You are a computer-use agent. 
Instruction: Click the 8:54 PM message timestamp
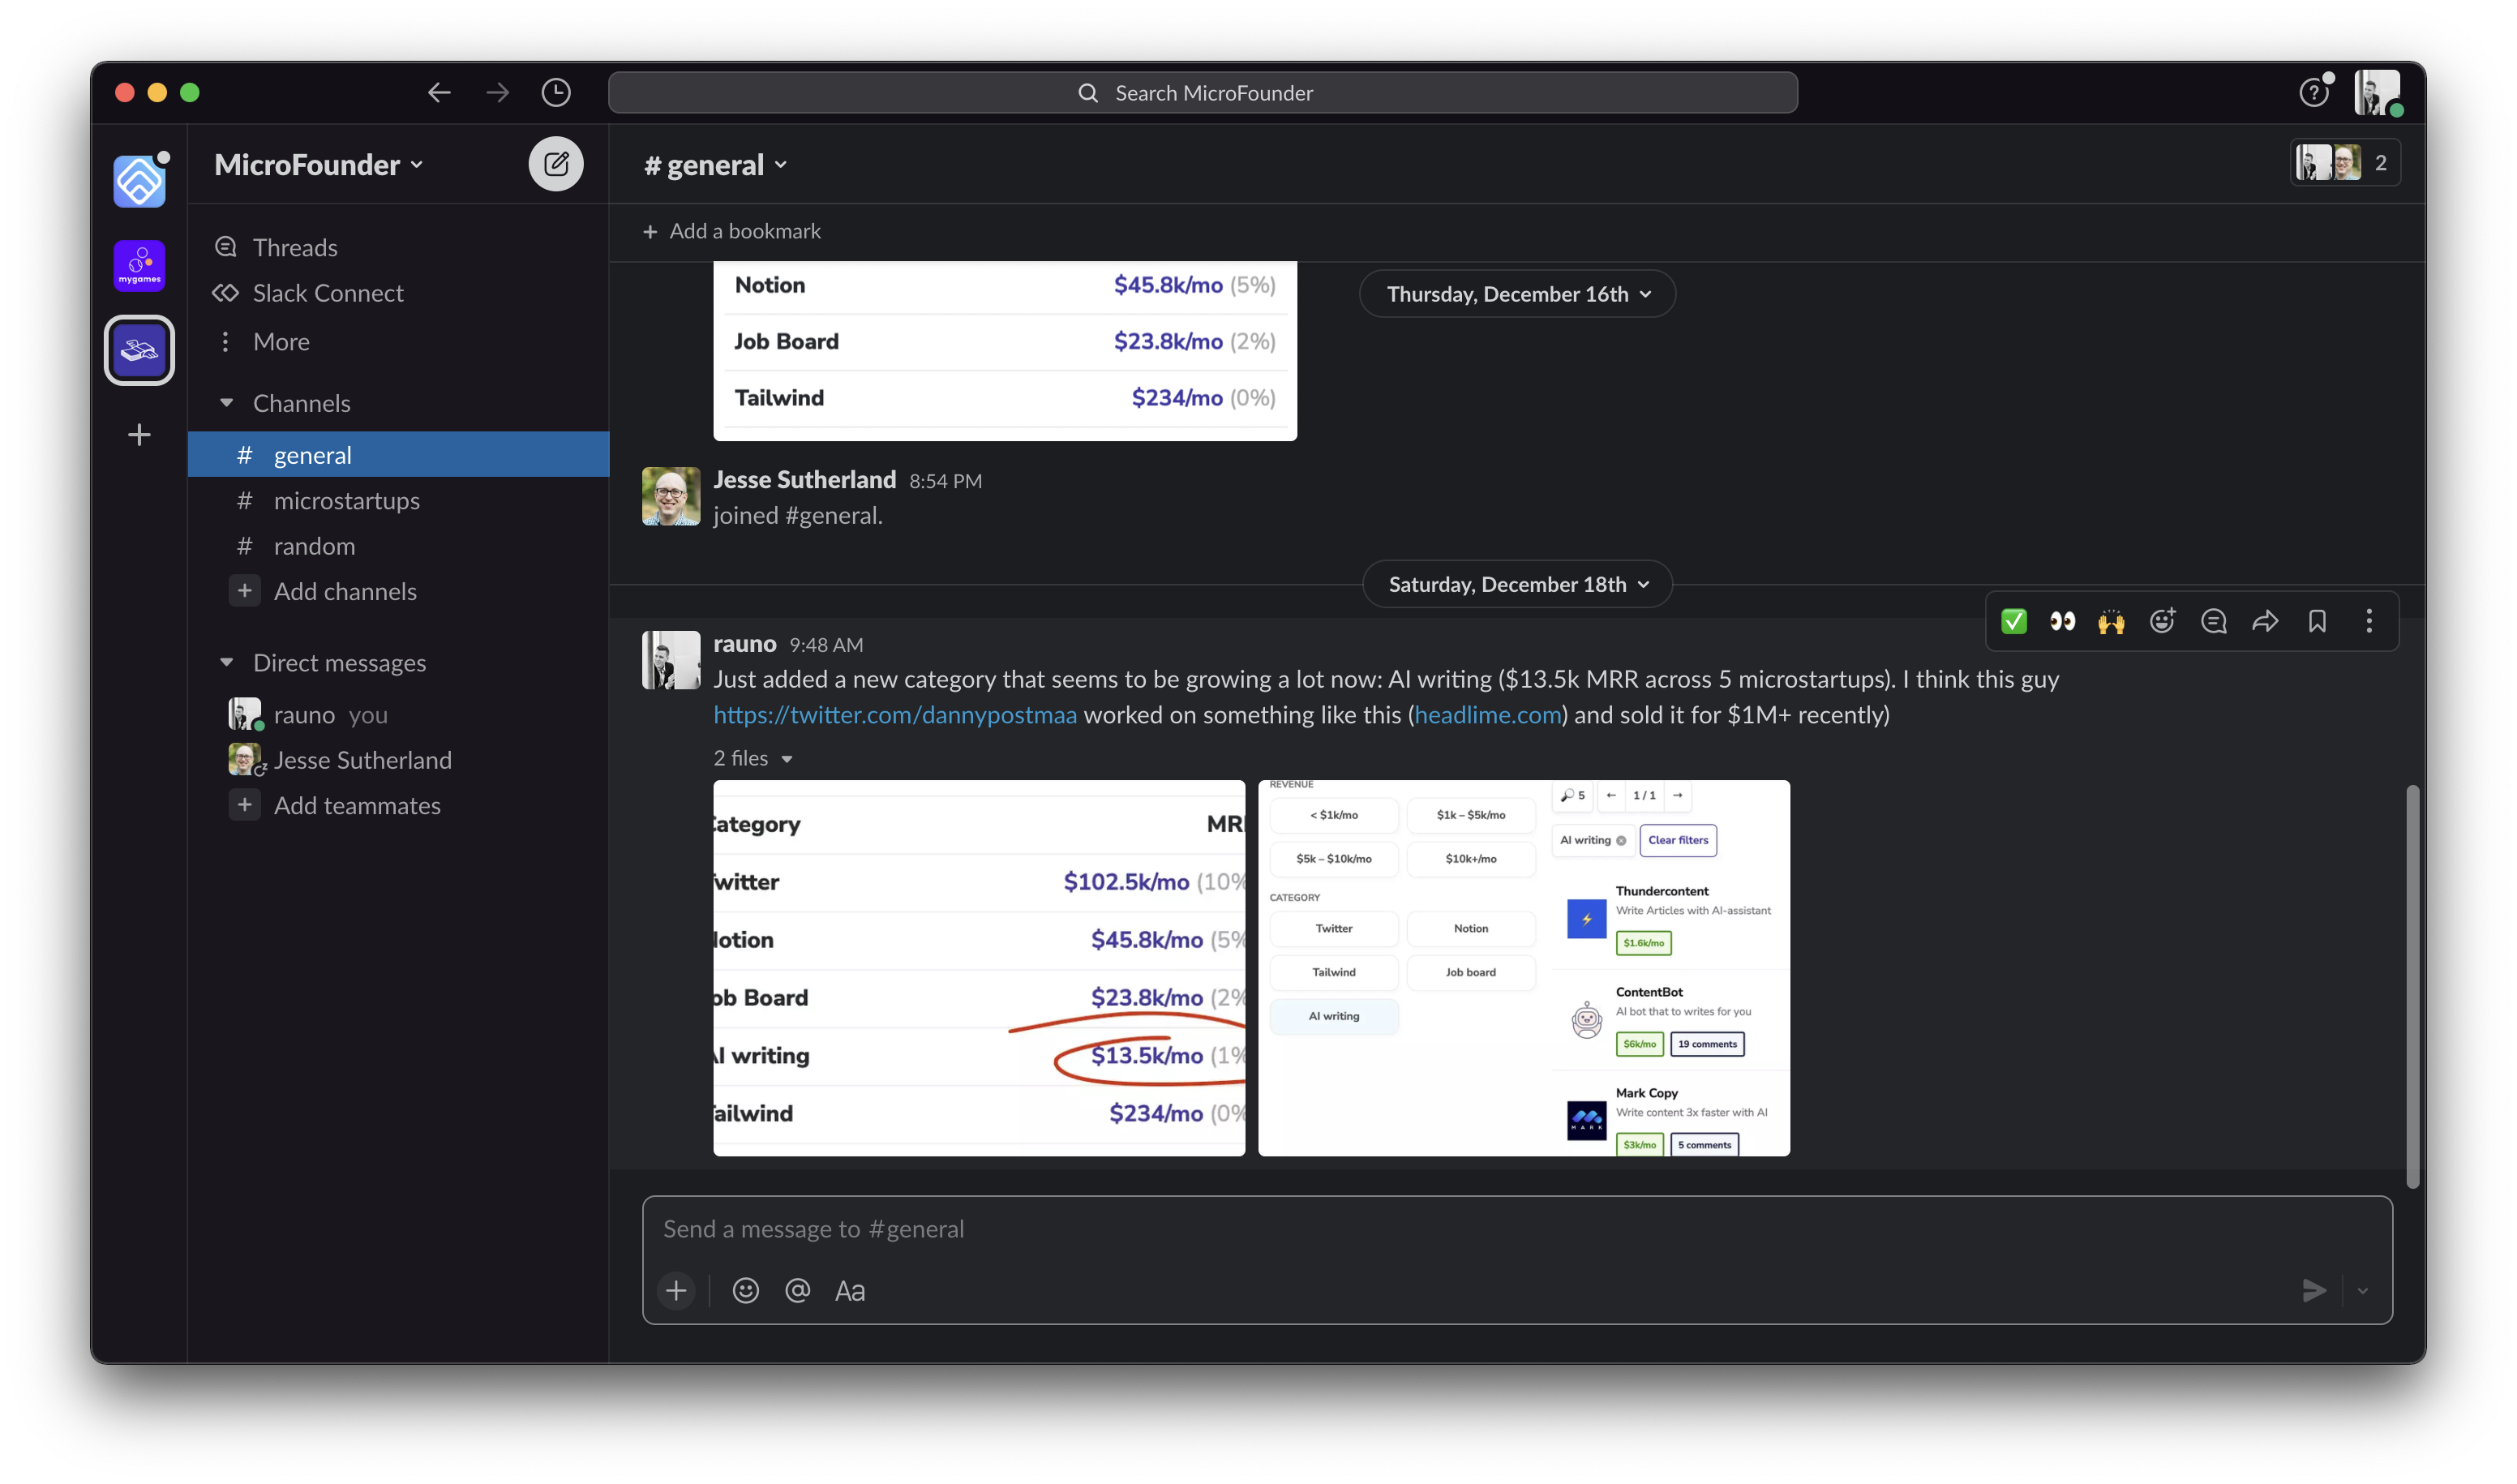point(945,482)
